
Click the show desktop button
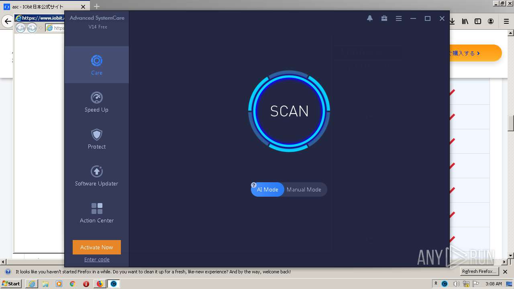click(x=510, y=284)
